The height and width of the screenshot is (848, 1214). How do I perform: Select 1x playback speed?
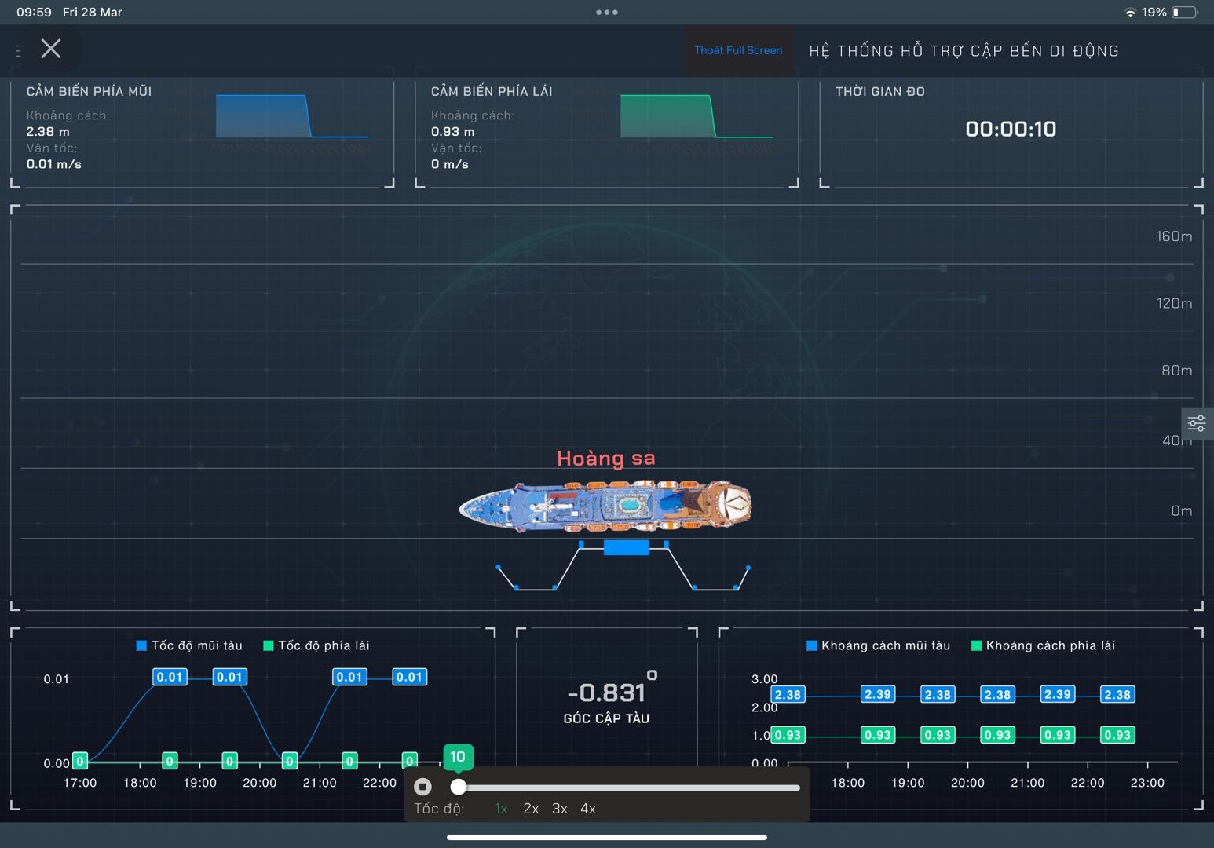tap(501, 809)
